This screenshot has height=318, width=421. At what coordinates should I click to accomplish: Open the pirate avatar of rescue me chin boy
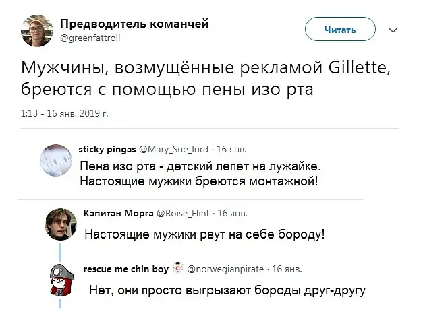tap(60, 279)
